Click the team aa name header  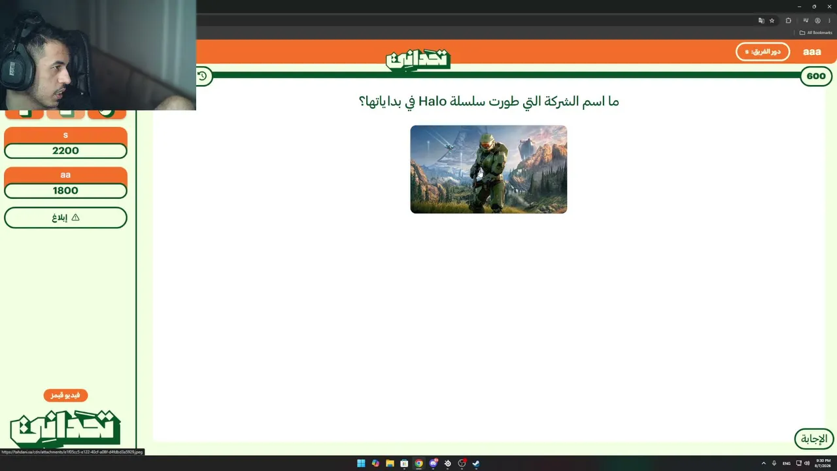65,175
